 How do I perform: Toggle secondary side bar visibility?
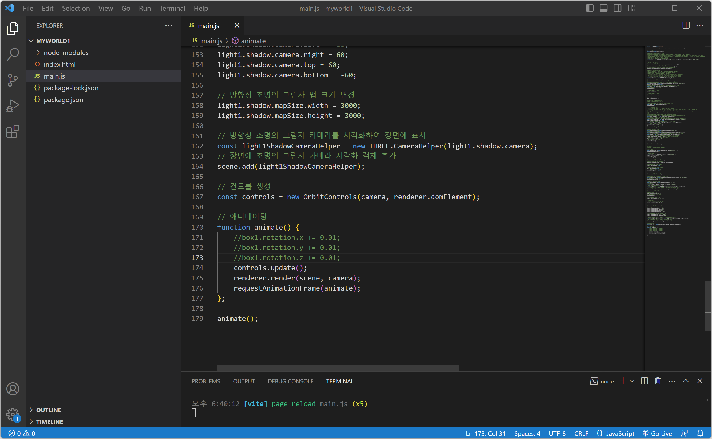(618, 8)
